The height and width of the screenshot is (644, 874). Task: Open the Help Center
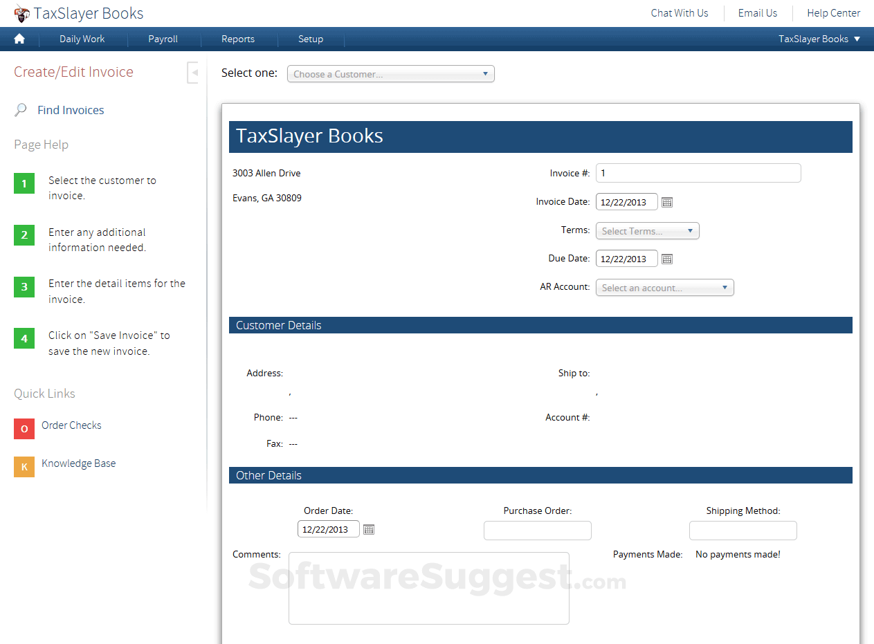click(x=832, y=12)
